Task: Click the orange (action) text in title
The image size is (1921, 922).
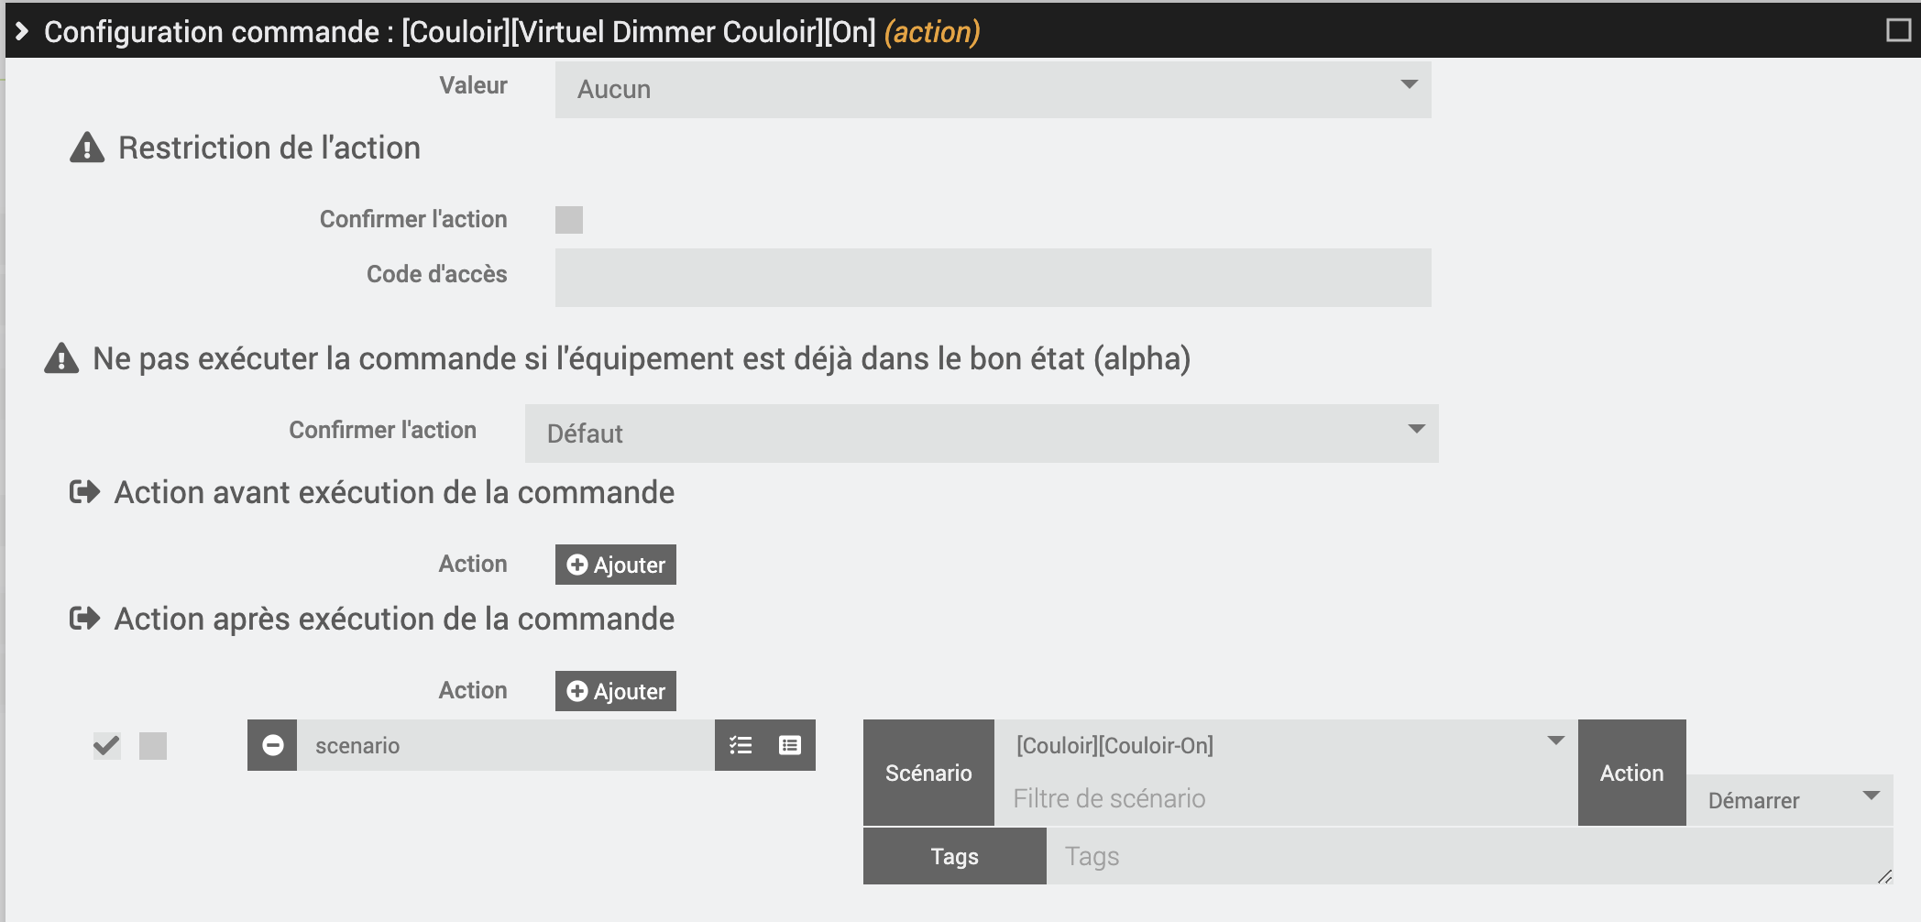Action: pos(932,32)
